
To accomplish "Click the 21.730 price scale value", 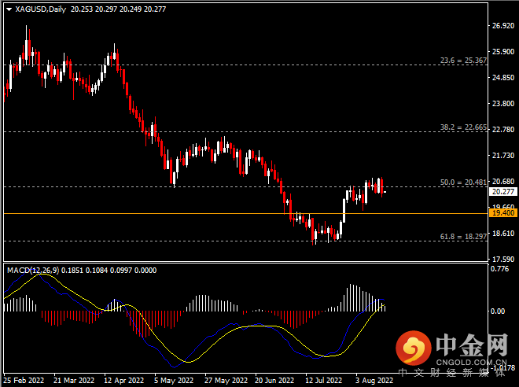I will pos(503,155).
